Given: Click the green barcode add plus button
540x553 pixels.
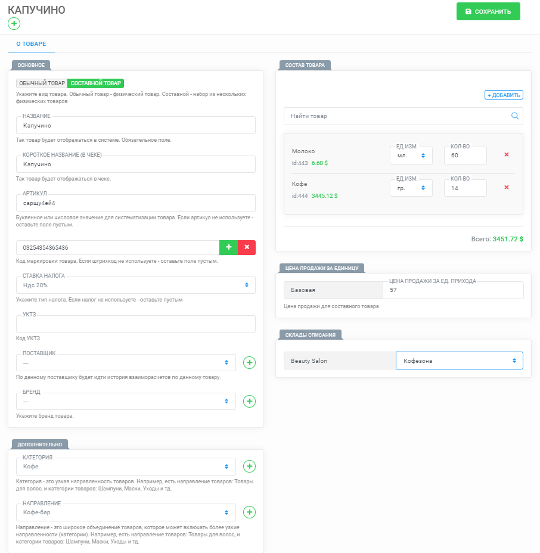Looking at the screenshot, I should pyautogui.click(x=228, y=247).
